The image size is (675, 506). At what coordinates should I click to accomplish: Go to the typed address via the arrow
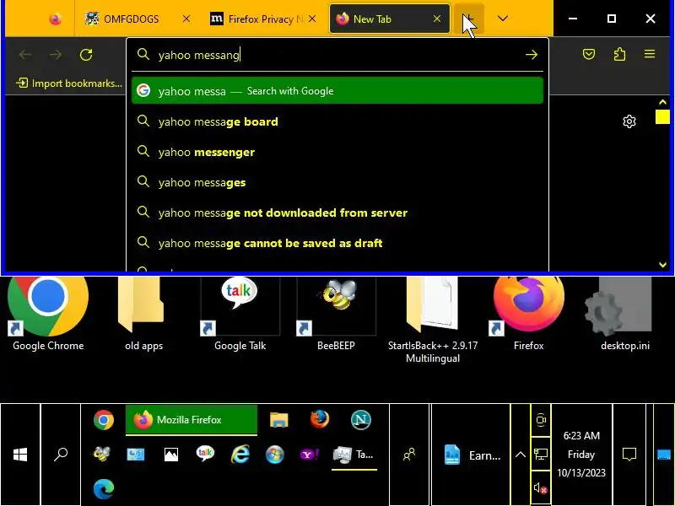tap(532, 55)
